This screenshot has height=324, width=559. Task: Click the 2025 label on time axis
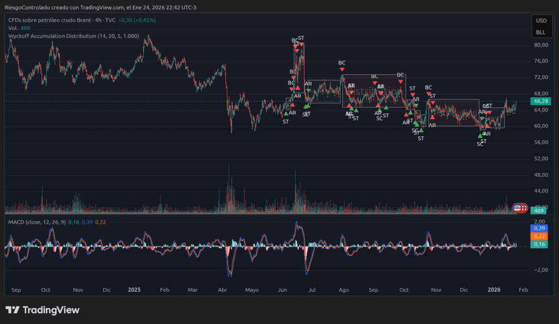(134, 290)
